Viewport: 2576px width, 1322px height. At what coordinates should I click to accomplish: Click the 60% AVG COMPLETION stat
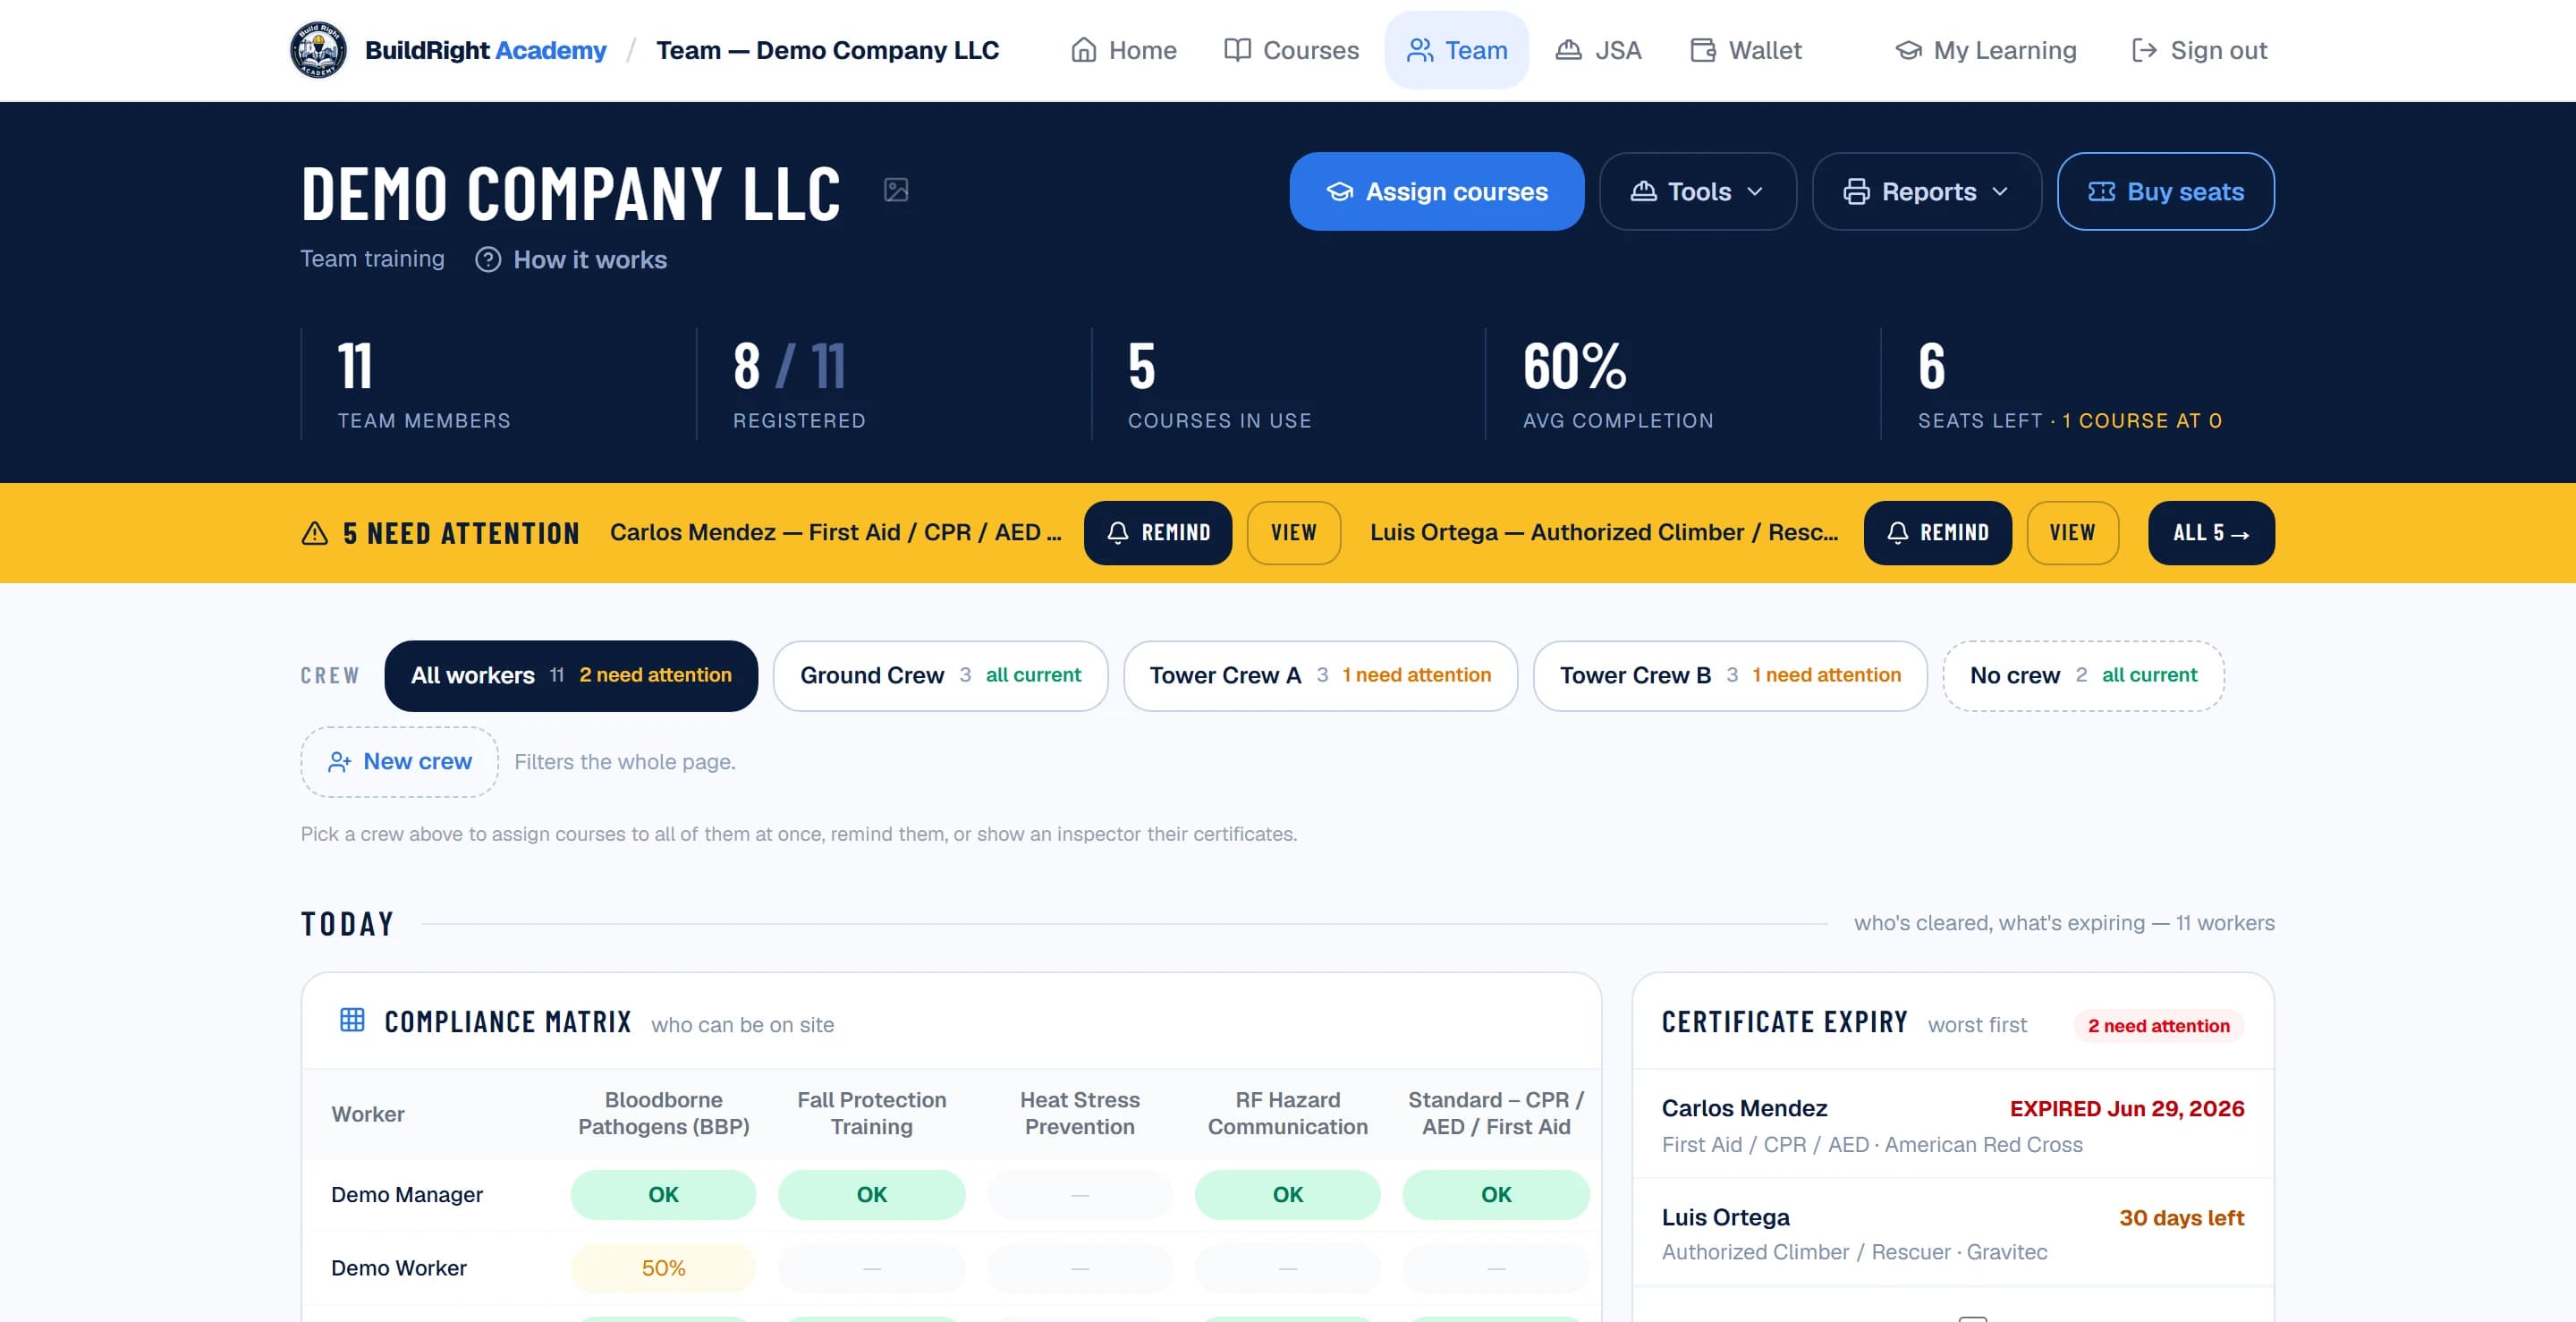[1617, 384]
